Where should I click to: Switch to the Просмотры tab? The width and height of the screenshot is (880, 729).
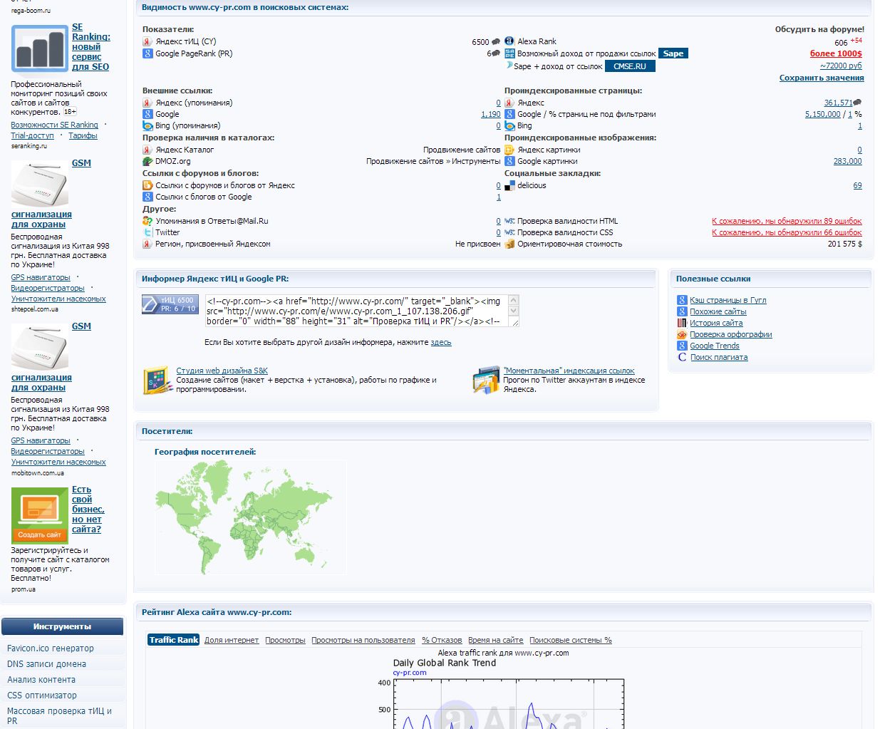(x=285, y=640)
